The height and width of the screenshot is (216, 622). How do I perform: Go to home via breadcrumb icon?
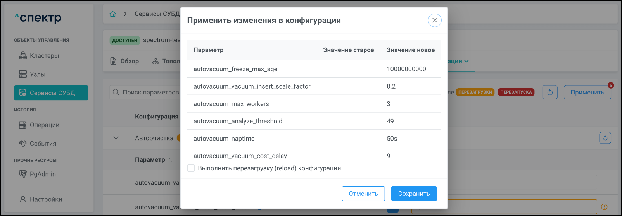tap(113, 14)
